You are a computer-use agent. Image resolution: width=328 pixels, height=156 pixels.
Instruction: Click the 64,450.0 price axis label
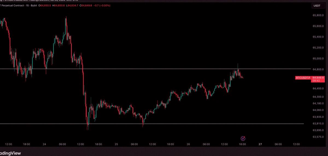[318, 88]
